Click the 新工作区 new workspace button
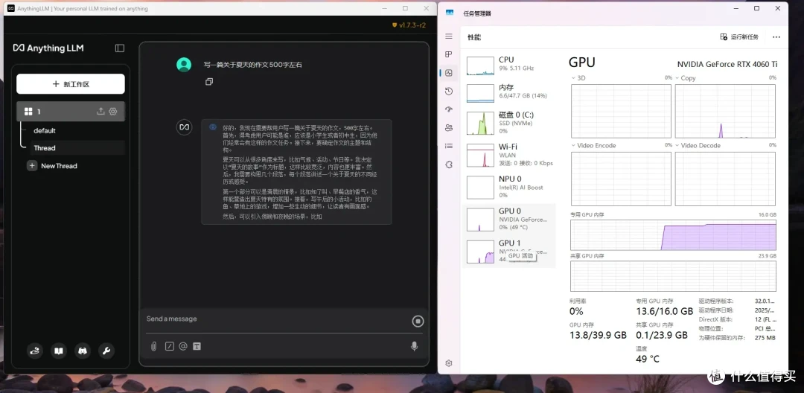The height and width of the screenshot is (393, 804). click(x=71, y=84)
